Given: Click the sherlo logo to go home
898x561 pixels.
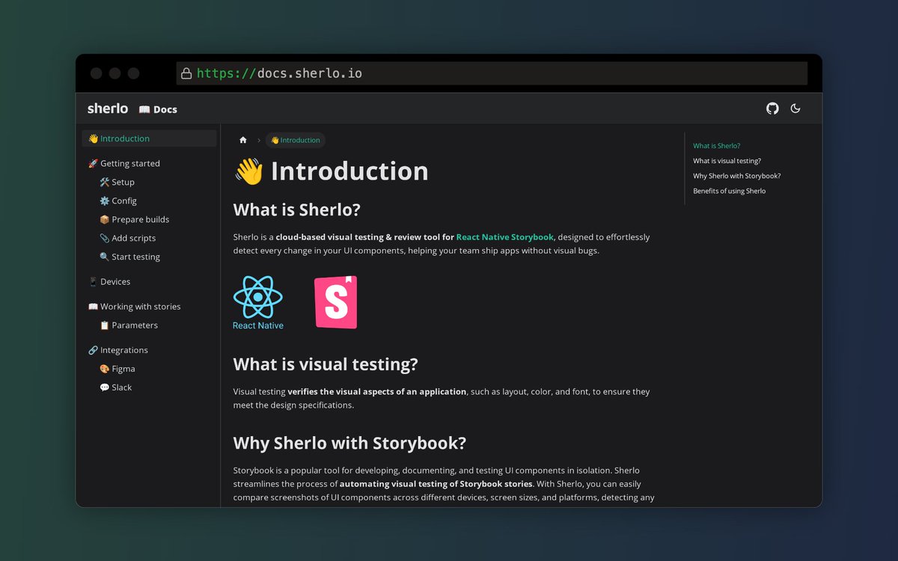Looking at the screenshot, I should click(106, 108).
